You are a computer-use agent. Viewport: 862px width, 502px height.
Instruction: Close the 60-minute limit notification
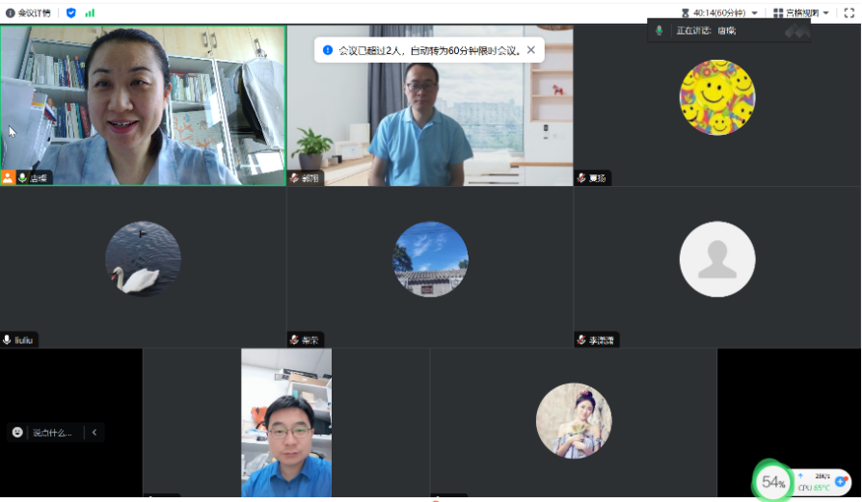point(530,50)
